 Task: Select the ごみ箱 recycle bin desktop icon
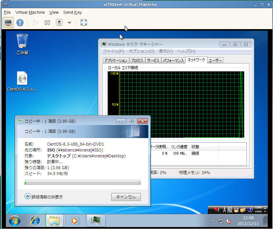point(22,44)
